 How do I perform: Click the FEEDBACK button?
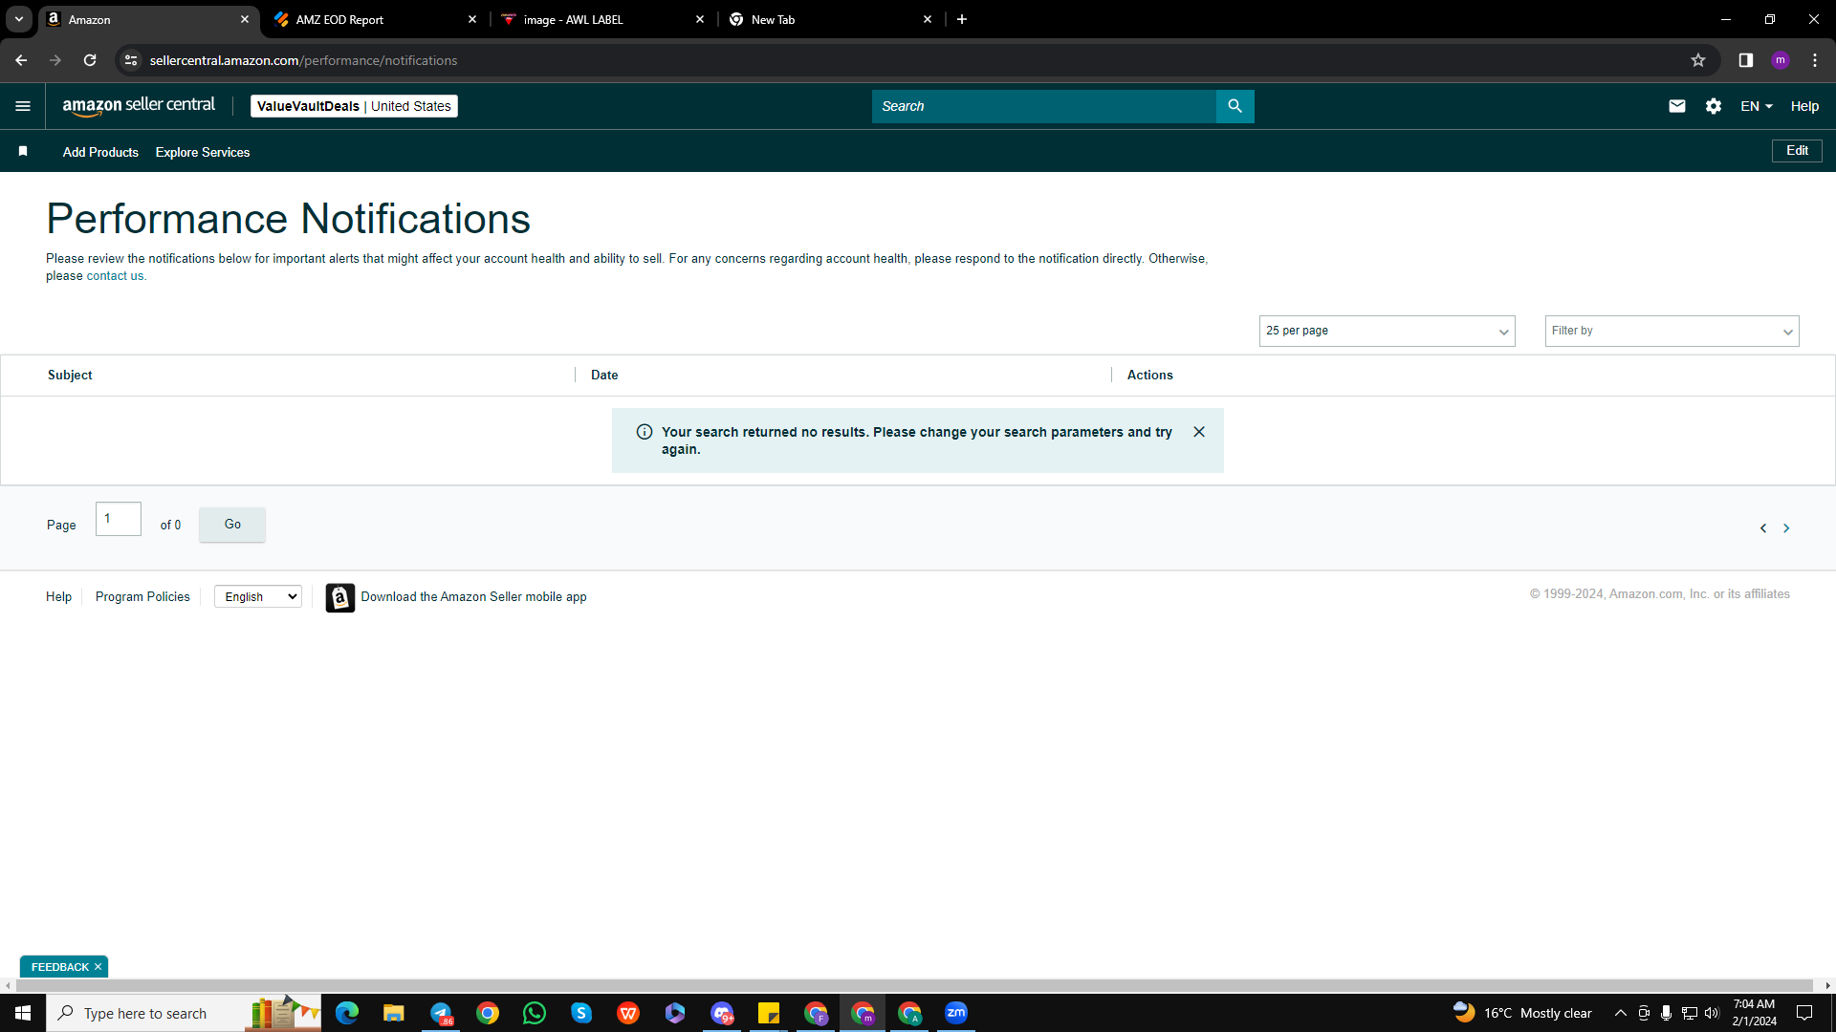tap(59, 967)
